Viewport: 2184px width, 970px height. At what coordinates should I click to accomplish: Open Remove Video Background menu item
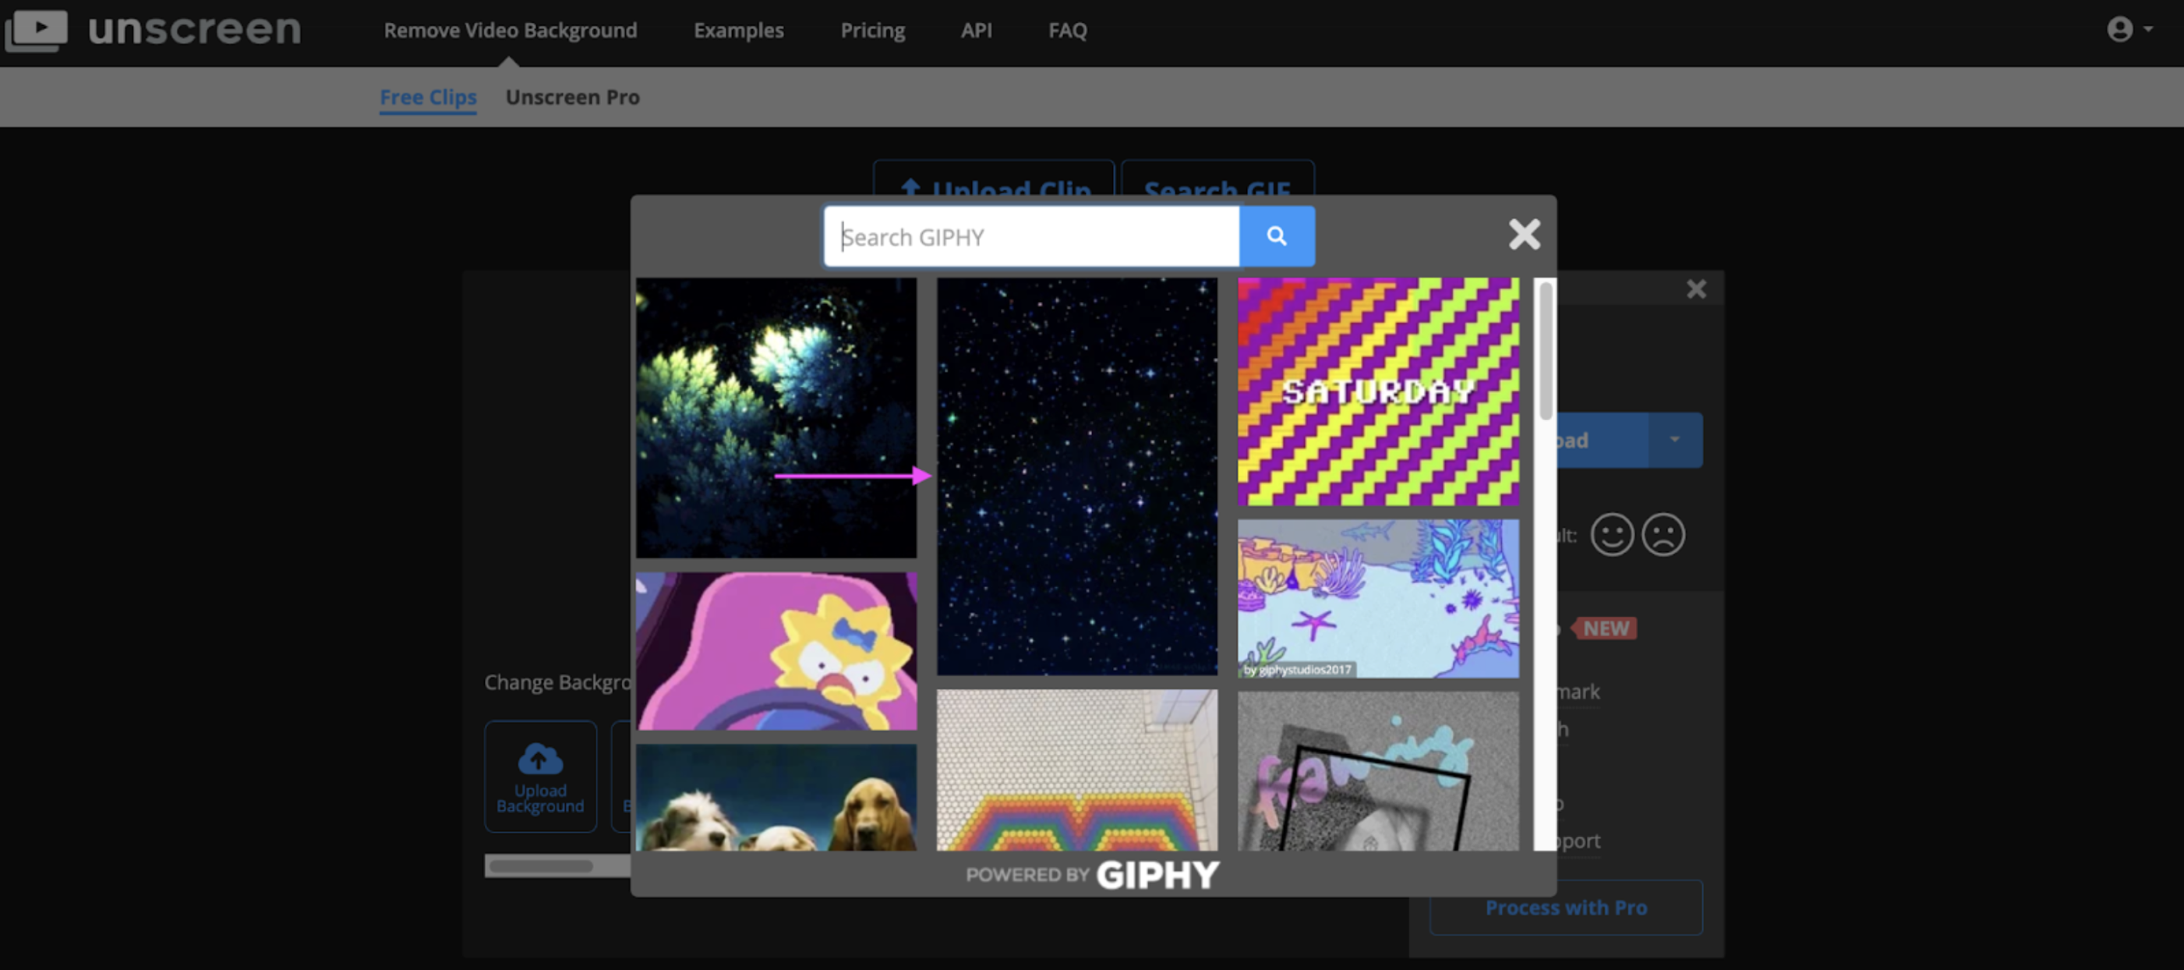pos(511,30)
